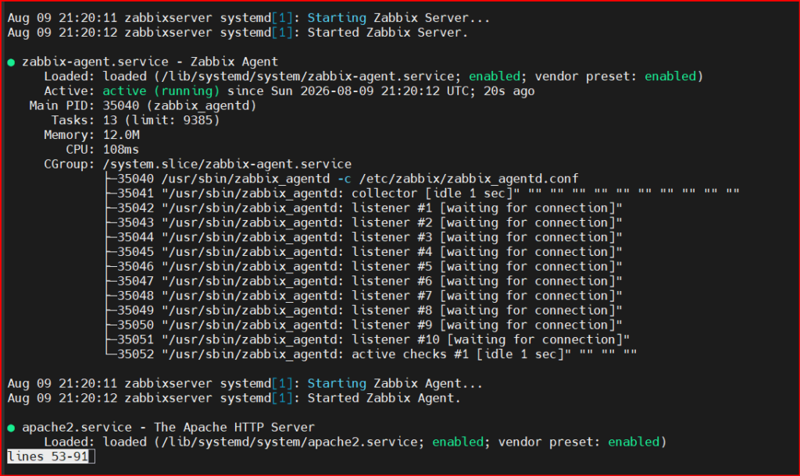This screenshot has width=800, height=476.
Task: Click the listener #4 process row
Action: 364,252
